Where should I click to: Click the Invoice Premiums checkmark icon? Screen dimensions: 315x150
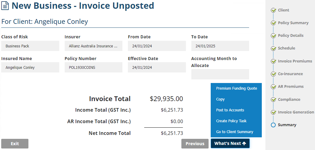pos(274,61)
